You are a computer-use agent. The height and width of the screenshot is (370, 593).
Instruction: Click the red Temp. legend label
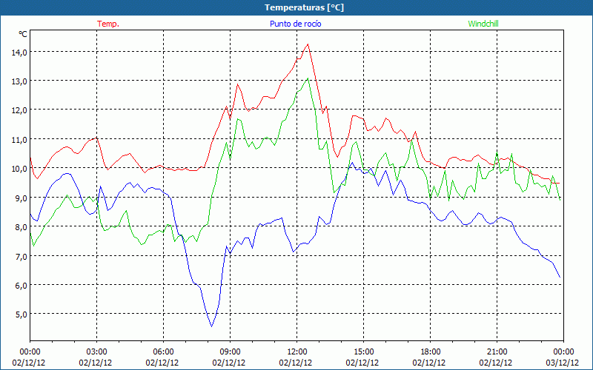point(108,24)
